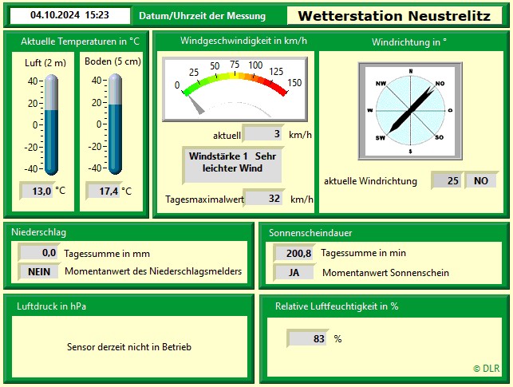513x387 pixels.
Task: Click the NO wind direction indicator
Action: [x=480, y=181]
